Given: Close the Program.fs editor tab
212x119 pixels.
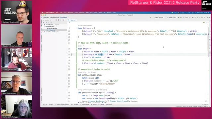Looking at the screenshot, I should coord(76,20).
